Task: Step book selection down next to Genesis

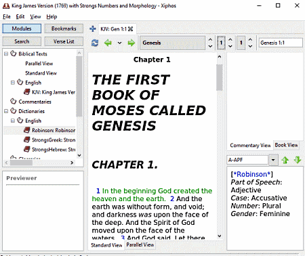Action: click(x=210, y=46)
